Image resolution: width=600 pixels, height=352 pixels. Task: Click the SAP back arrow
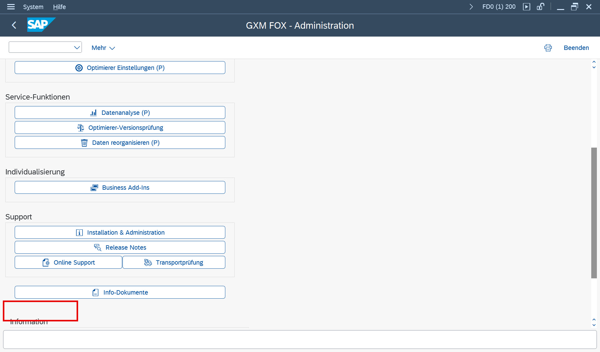tap(14, 25)
